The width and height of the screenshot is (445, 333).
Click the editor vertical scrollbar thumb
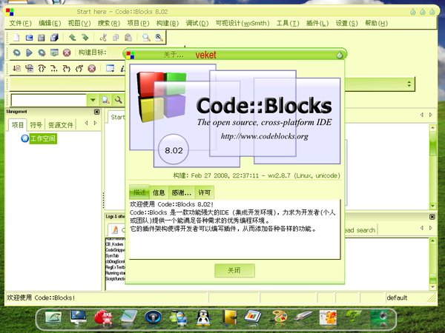click(x=432, y=144)
